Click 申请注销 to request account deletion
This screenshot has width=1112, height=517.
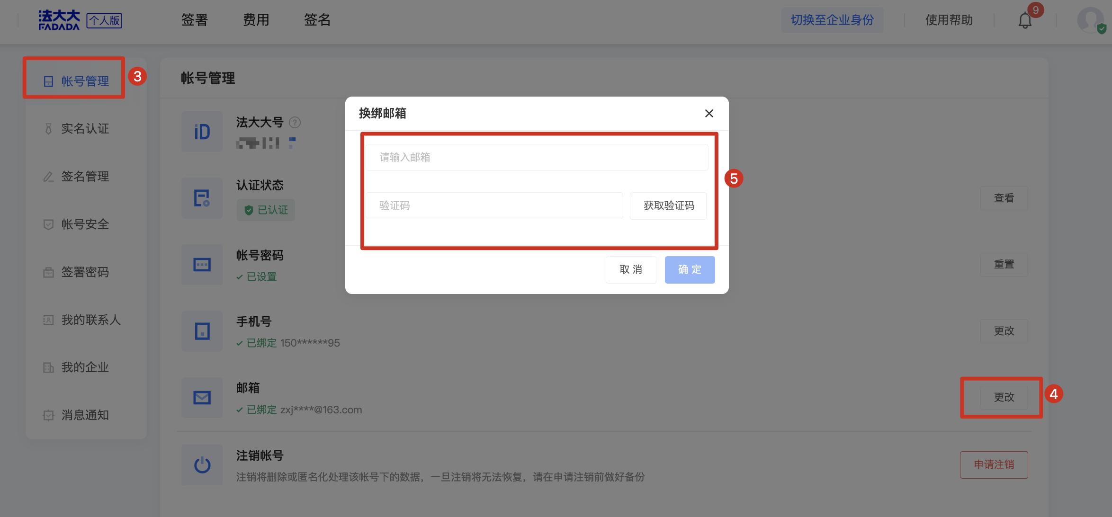click(x=994, y=464)
